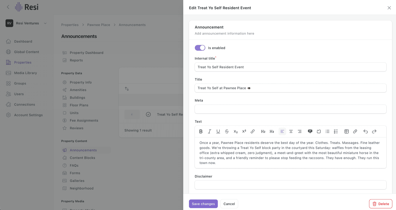
Task: Go back using the arrow beside Resi logo
Action: point(8,7)
